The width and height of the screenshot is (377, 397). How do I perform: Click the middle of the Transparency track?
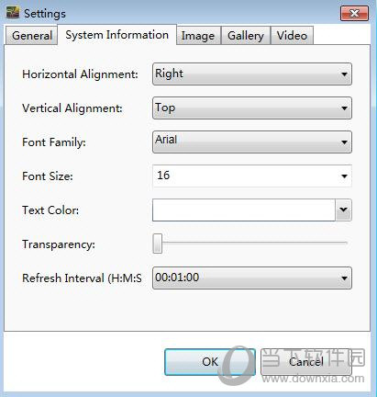pyautogui.click(x=250, y=243)
